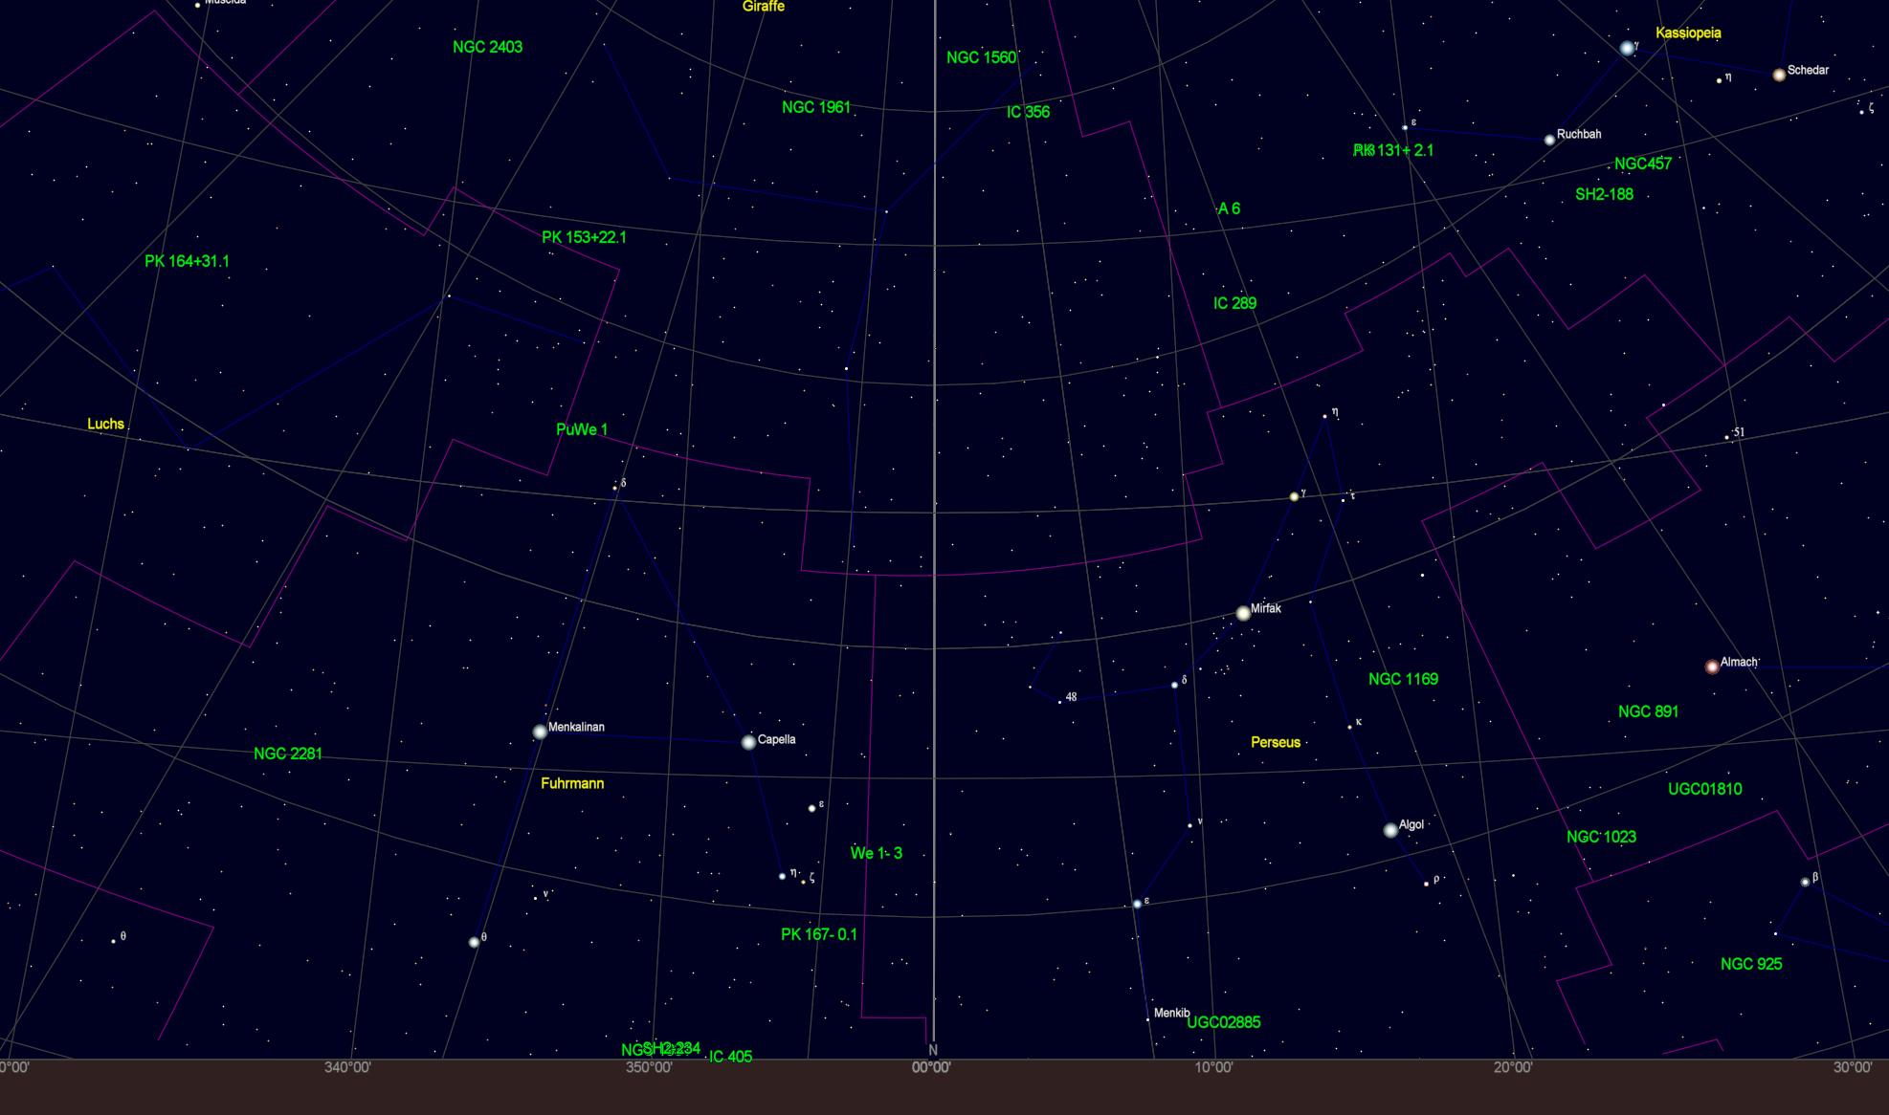Click the N cardinal direction marker

(933, 1049)
